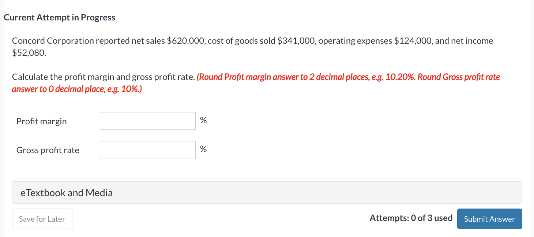Click the Concord Corporation question text
Screen dimensions: 534x237
252,40
